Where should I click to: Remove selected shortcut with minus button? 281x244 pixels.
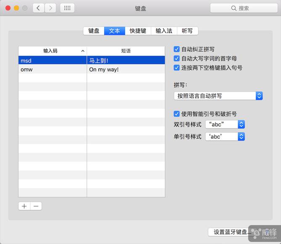(36, 206)
